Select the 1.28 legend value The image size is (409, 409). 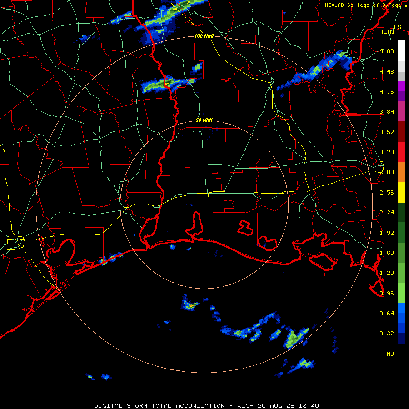click(x=387, y=273)
